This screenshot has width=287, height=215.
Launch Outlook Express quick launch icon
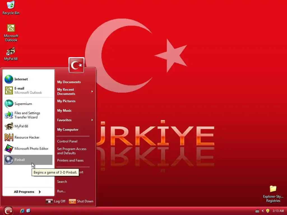(x=28, y=211)
